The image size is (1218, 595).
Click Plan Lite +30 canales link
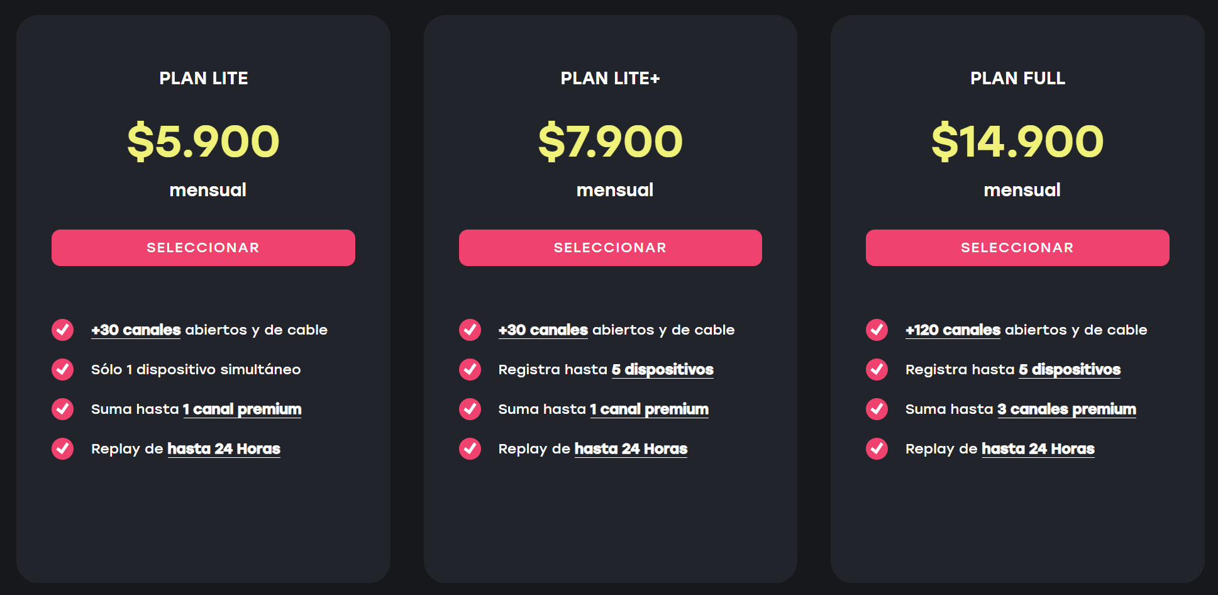point(136,330)
